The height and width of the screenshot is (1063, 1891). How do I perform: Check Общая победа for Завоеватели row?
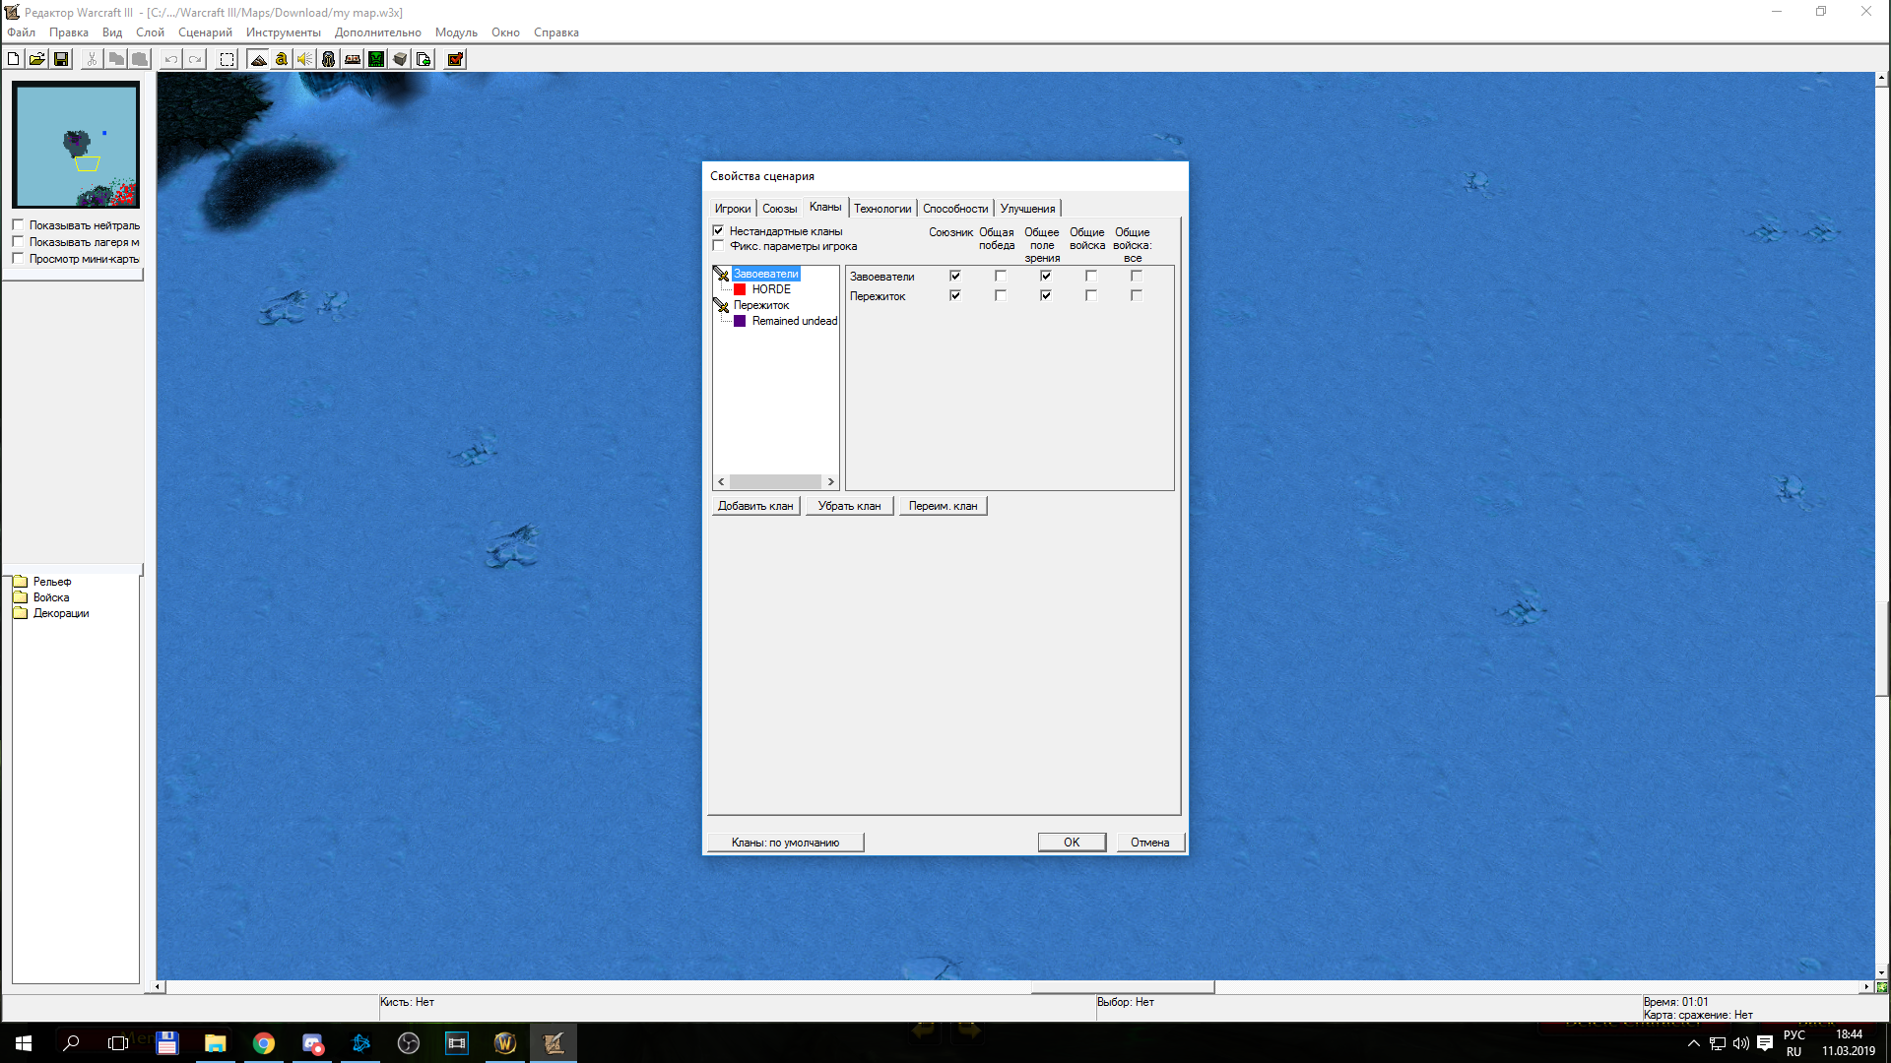(x=1000, y=276)
